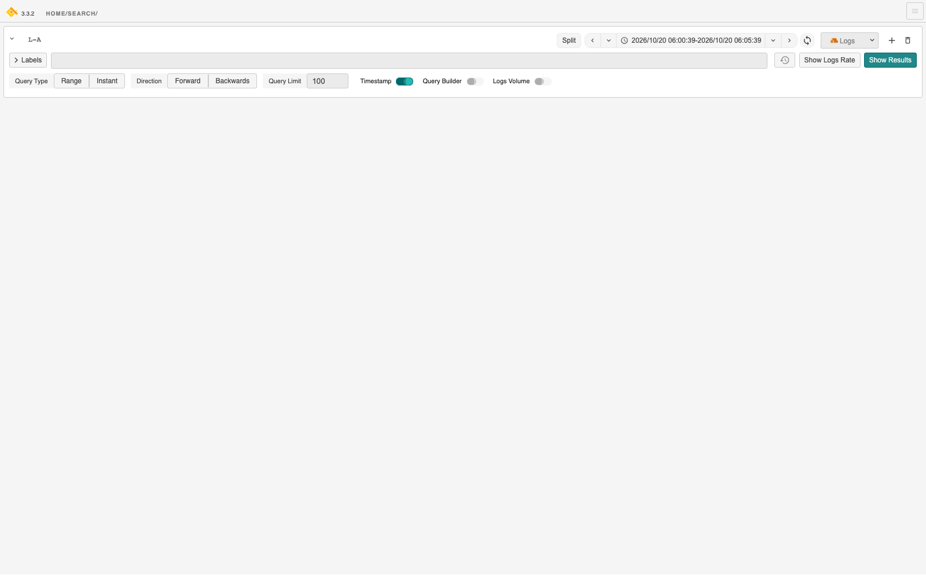This screenshot has width=926, height=578.
Task: Shift time range forward with right arrow
Action: pos(789,40)
